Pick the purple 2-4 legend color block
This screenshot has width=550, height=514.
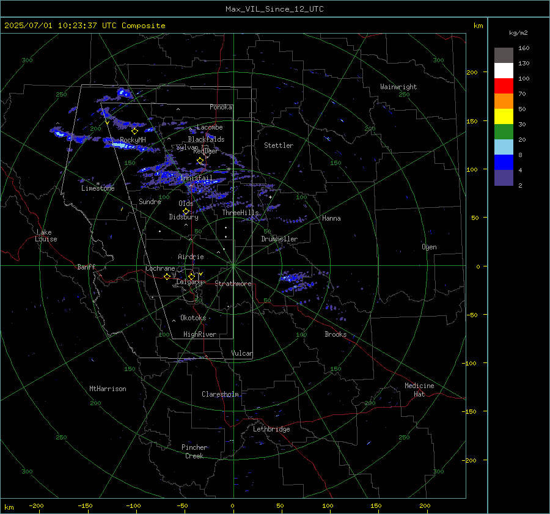(504, 177)
